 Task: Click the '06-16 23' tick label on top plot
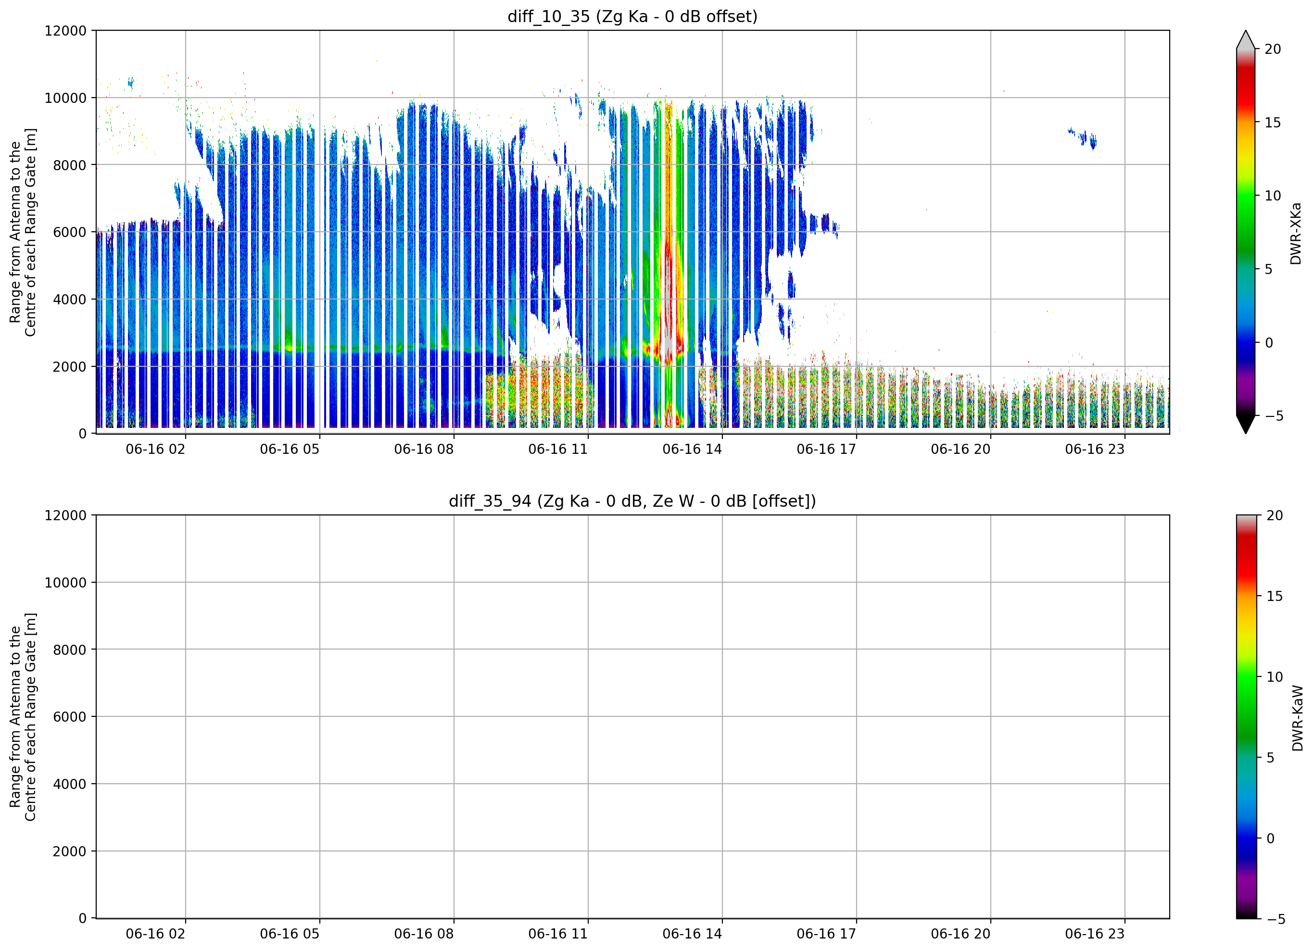(x=1094, y=450)
